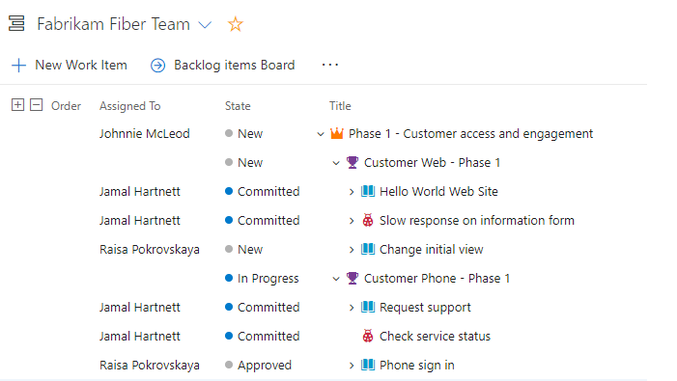Select Raisa Pokrovskaya on Phone sign in row
Screen dimensions: 677x381
click(x=150, y=366)
